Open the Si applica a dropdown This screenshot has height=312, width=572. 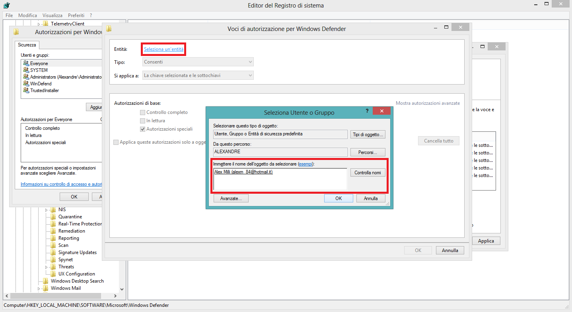click(x=198, y=75)
